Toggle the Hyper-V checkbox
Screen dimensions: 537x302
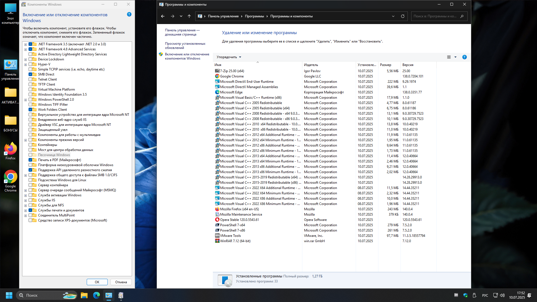30,64
